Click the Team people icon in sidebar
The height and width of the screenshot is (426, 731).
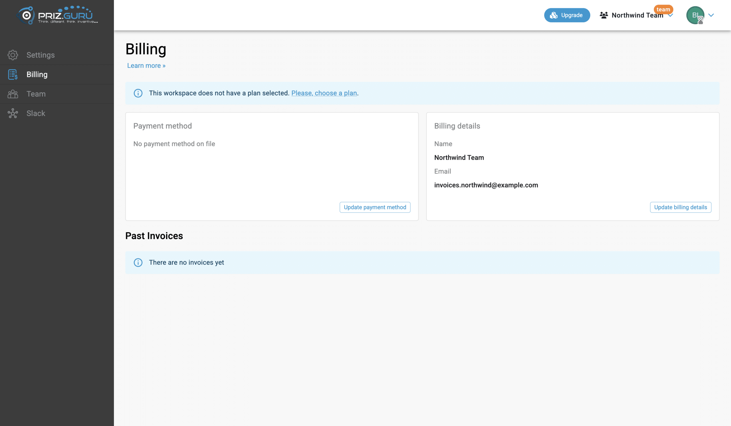pos(13,94)
